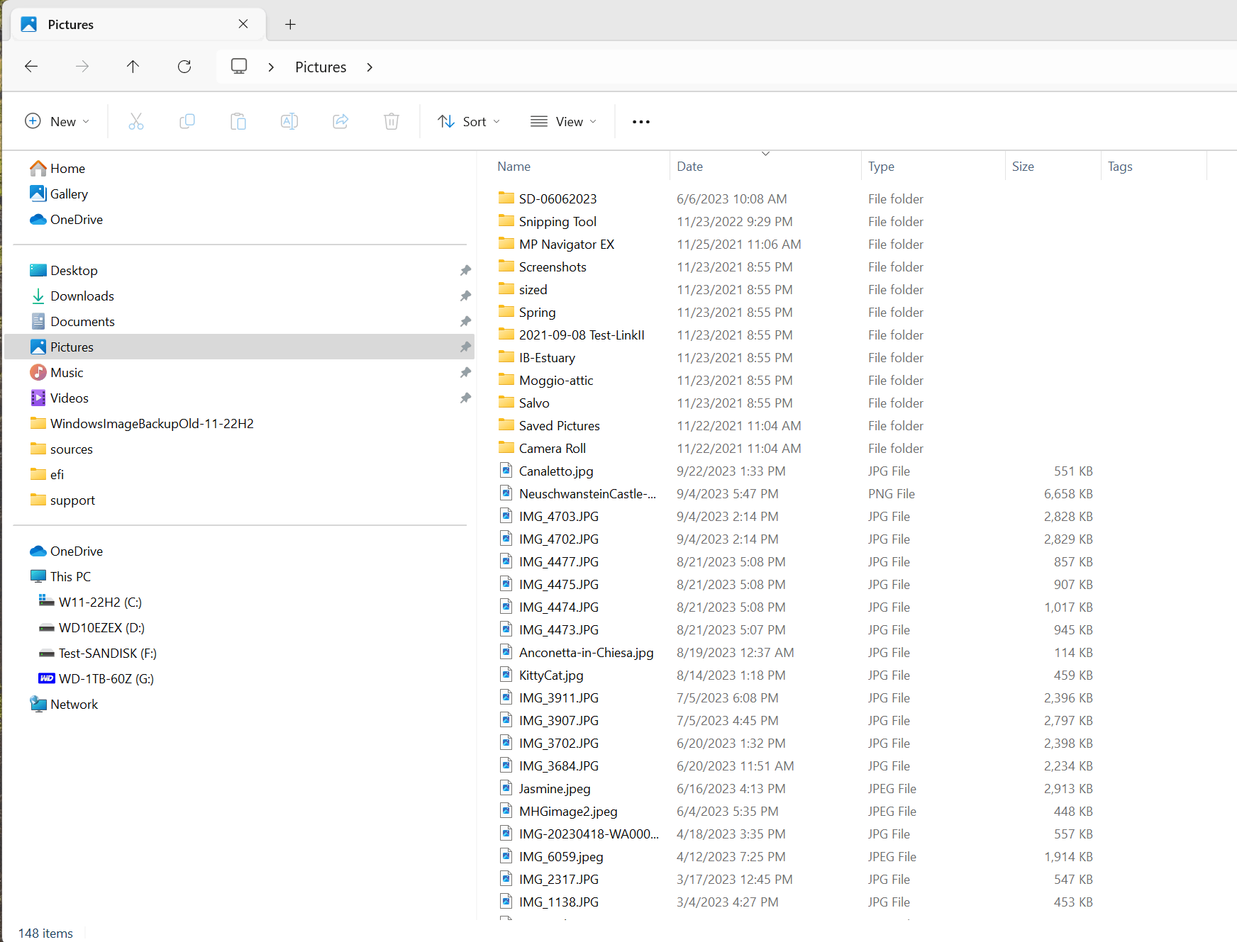Open a new File Explorer tab

(x=290, y=23)
